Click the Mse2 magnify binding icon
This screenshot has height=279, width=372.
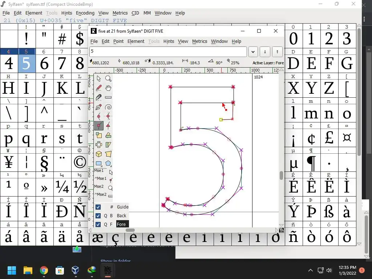110,188
